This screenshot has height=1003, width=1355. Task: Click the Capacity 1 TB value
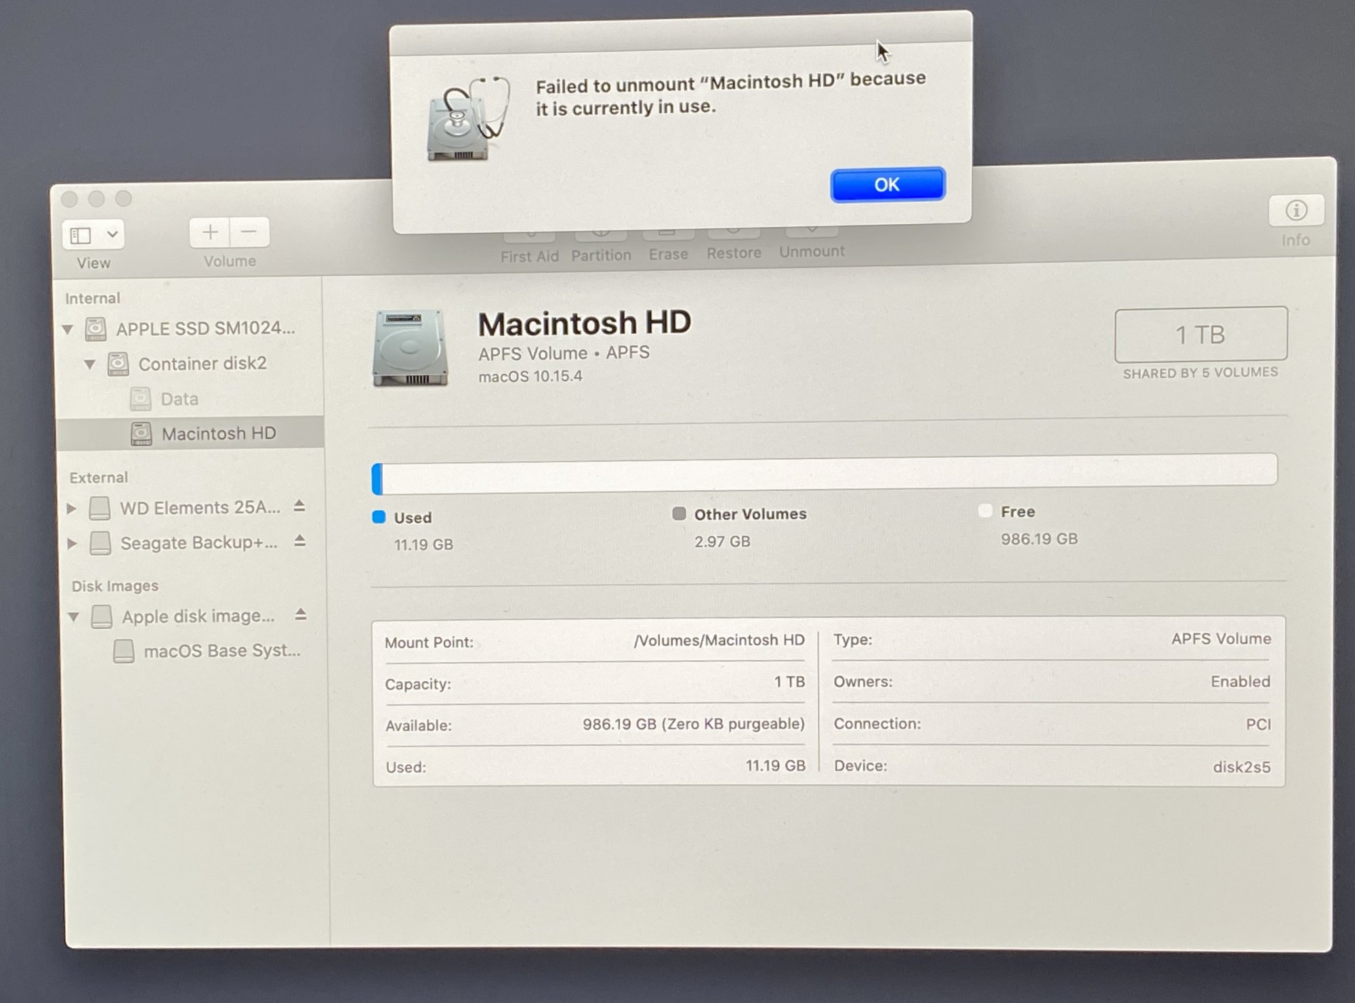[789, 682]
